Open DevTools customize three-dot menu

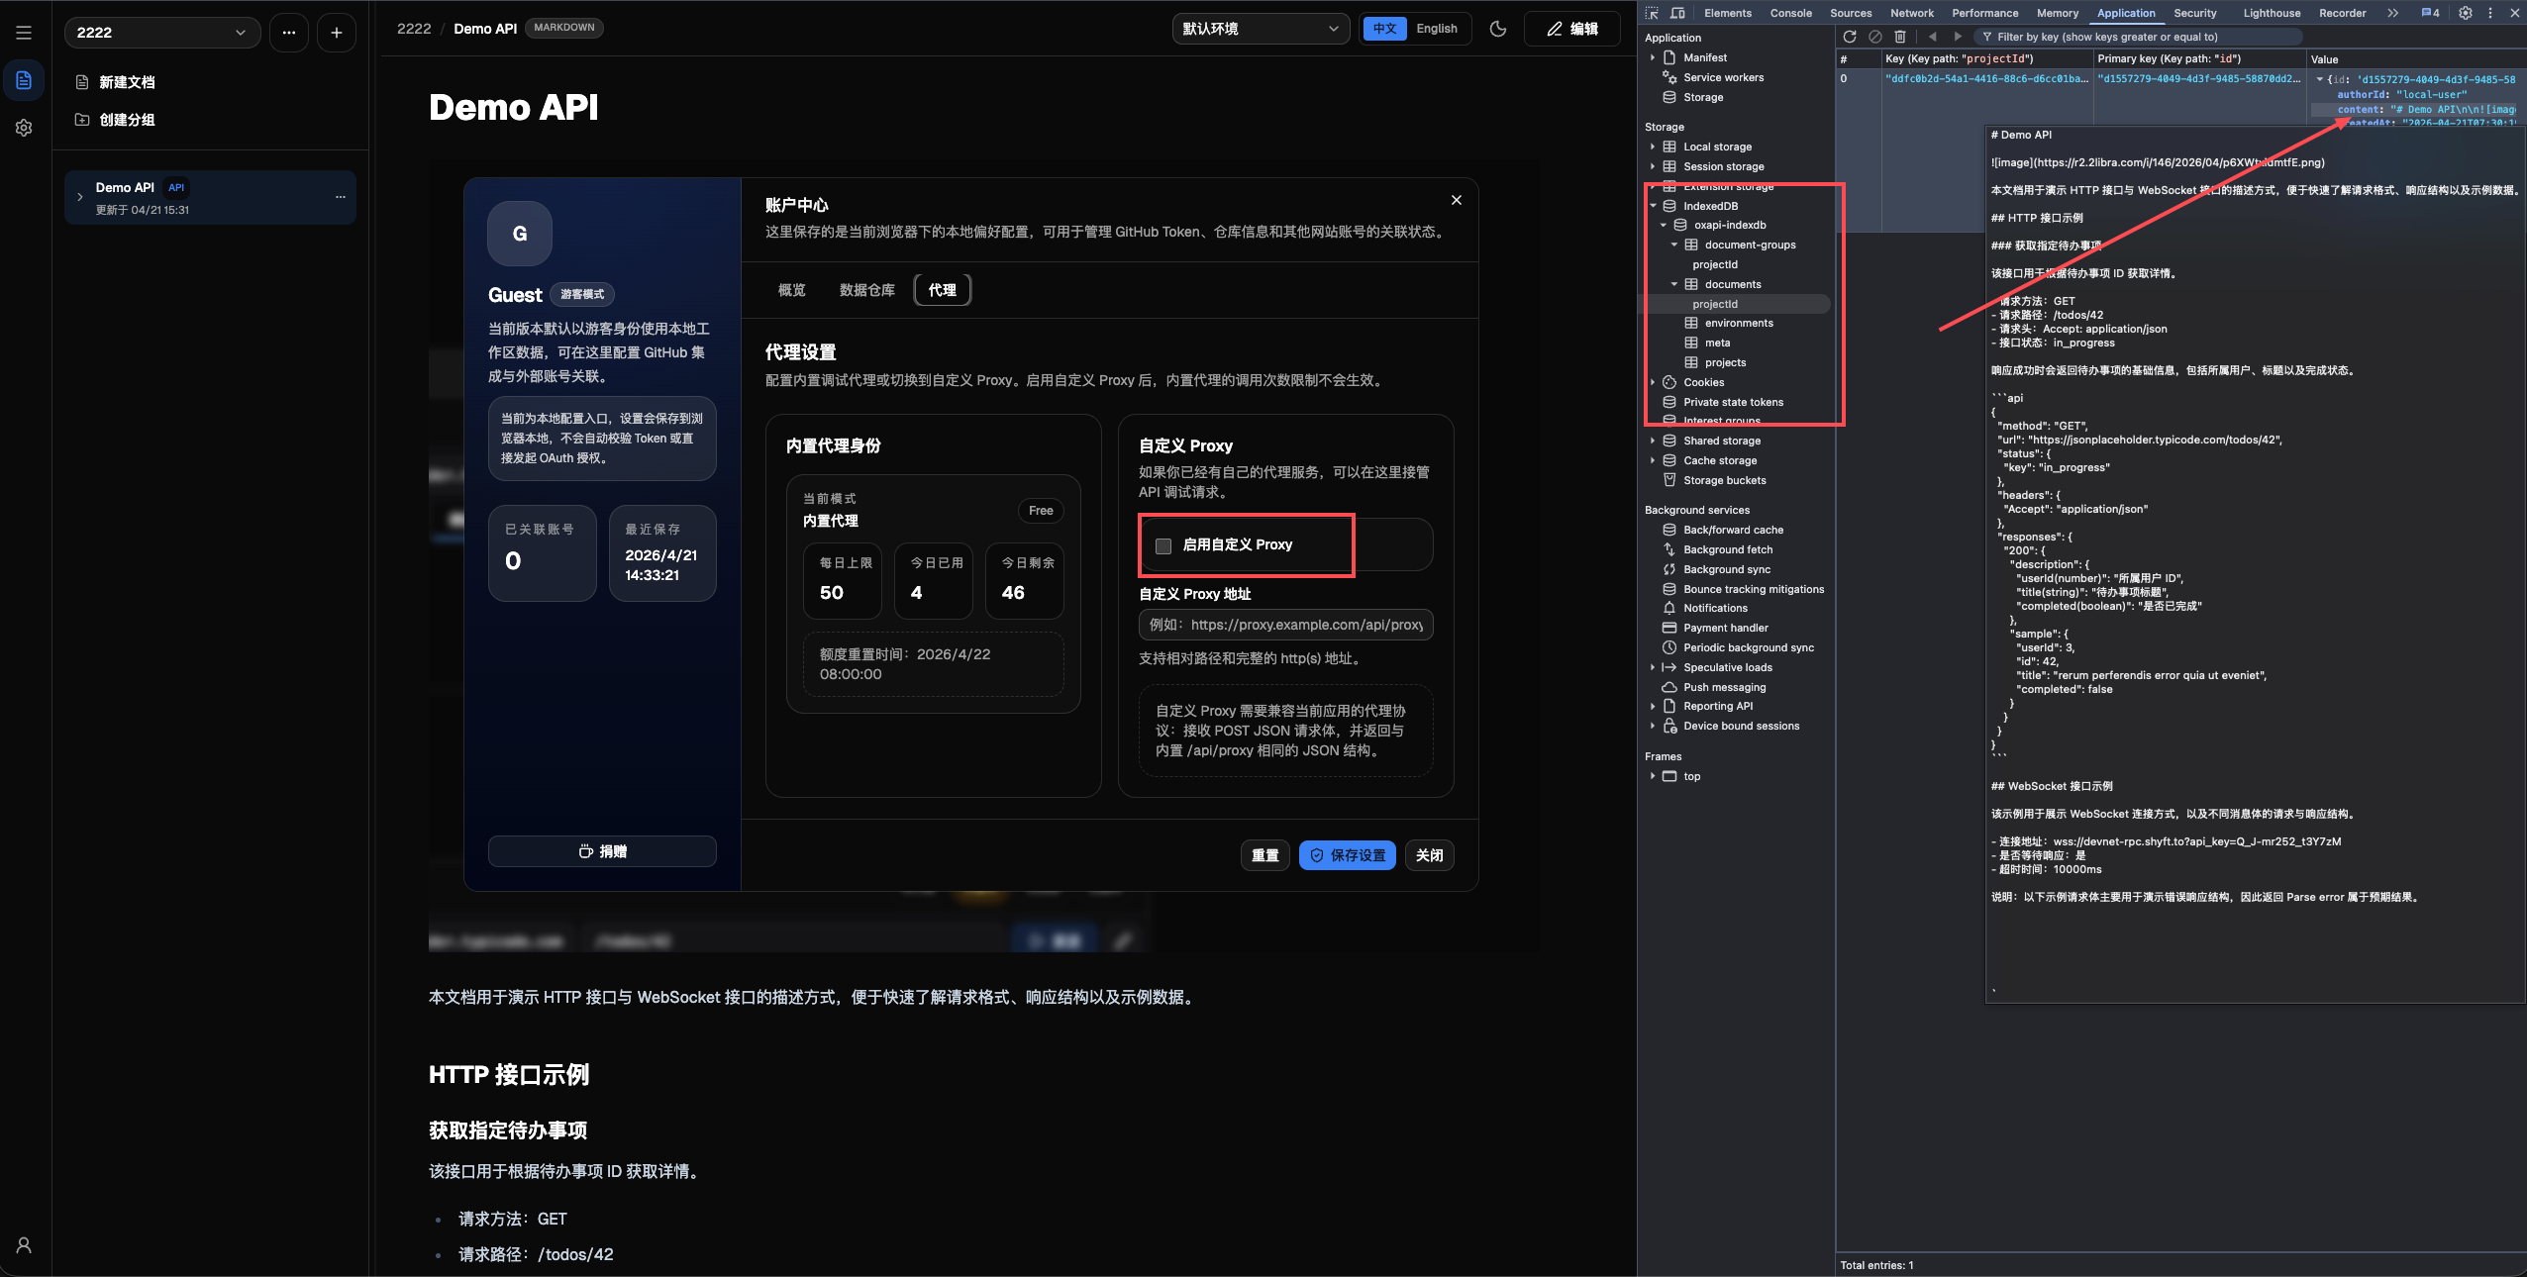(x=2490, y=13)
